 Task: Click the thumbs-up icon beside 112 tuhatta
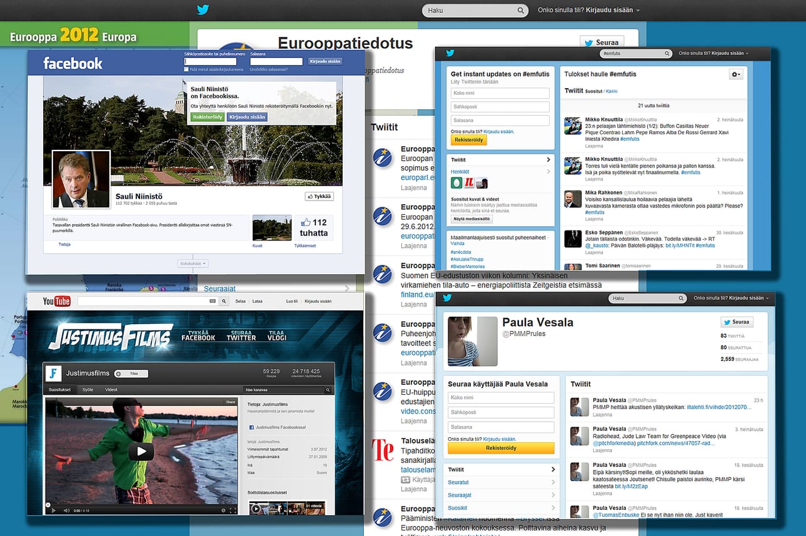[x=306, y=222]
